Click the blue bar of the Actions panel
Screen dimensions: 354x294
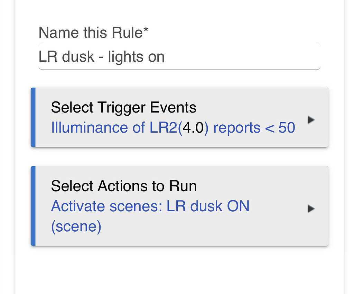[x=33, y=206]
